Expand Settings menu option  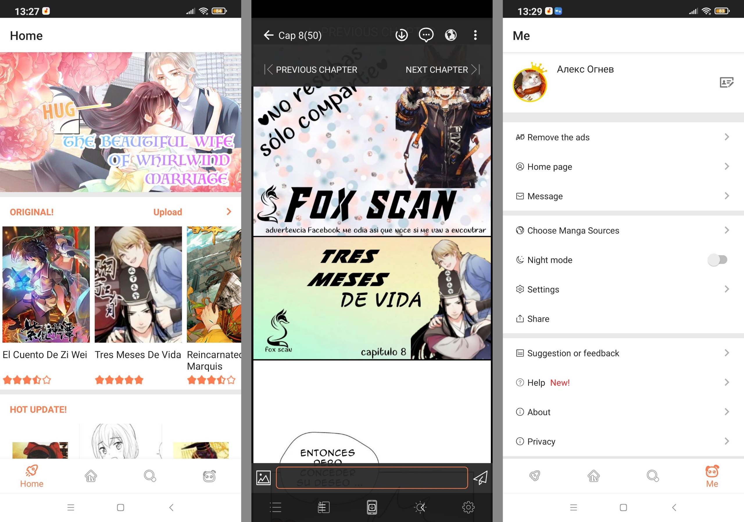(620, 289)
